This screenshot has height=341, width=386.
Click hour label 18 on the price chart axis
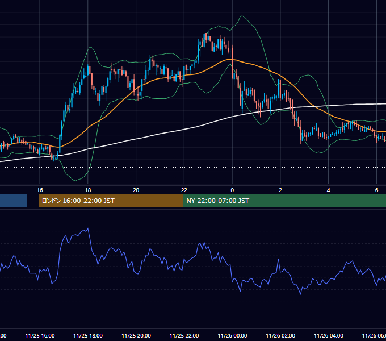tap(88, 190)
